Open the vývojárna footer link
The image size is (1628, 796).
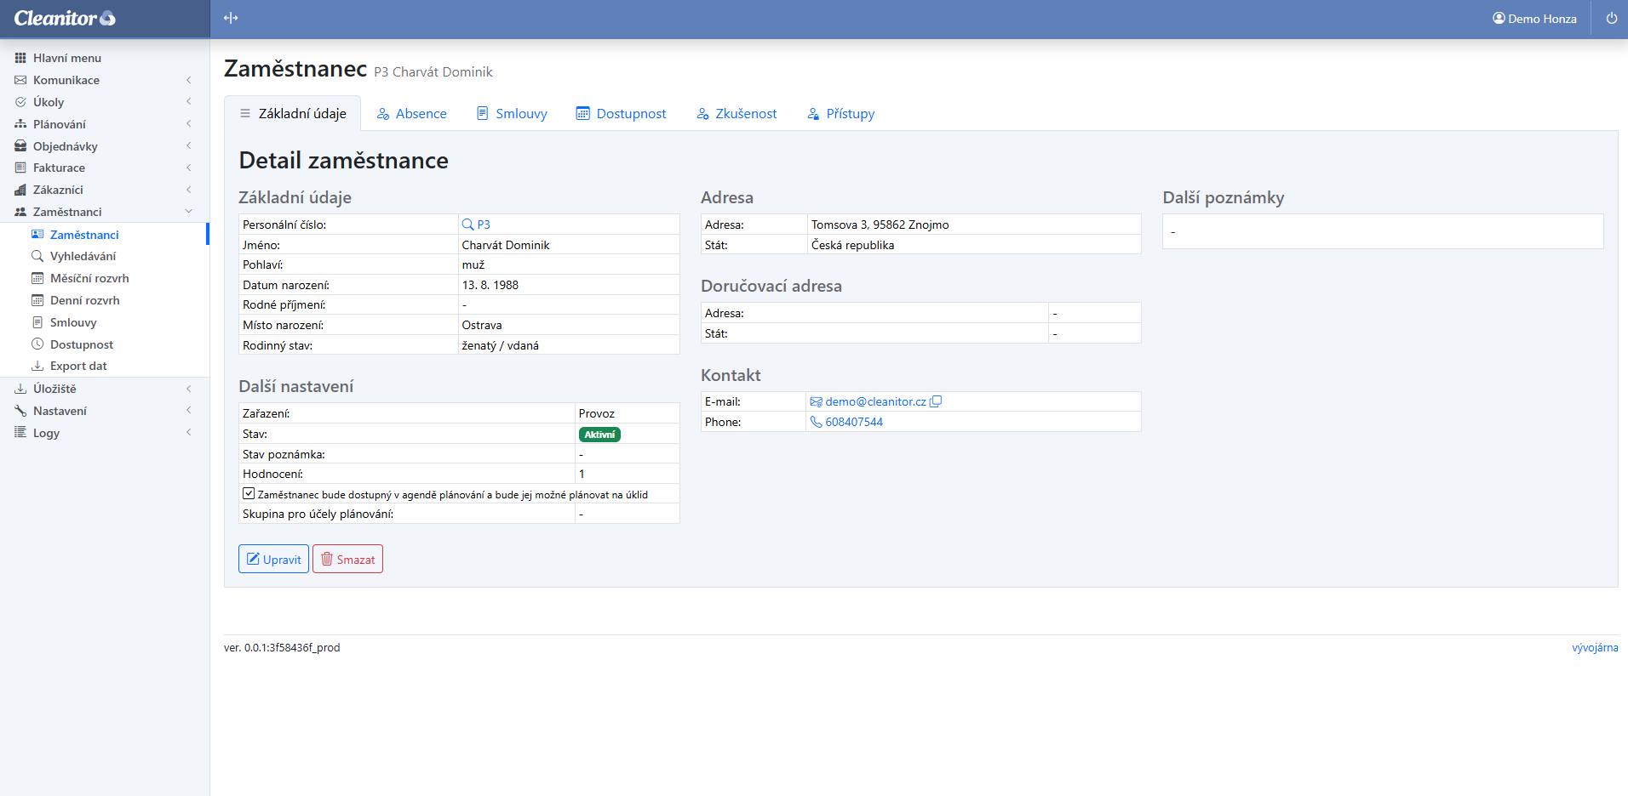1594,647
